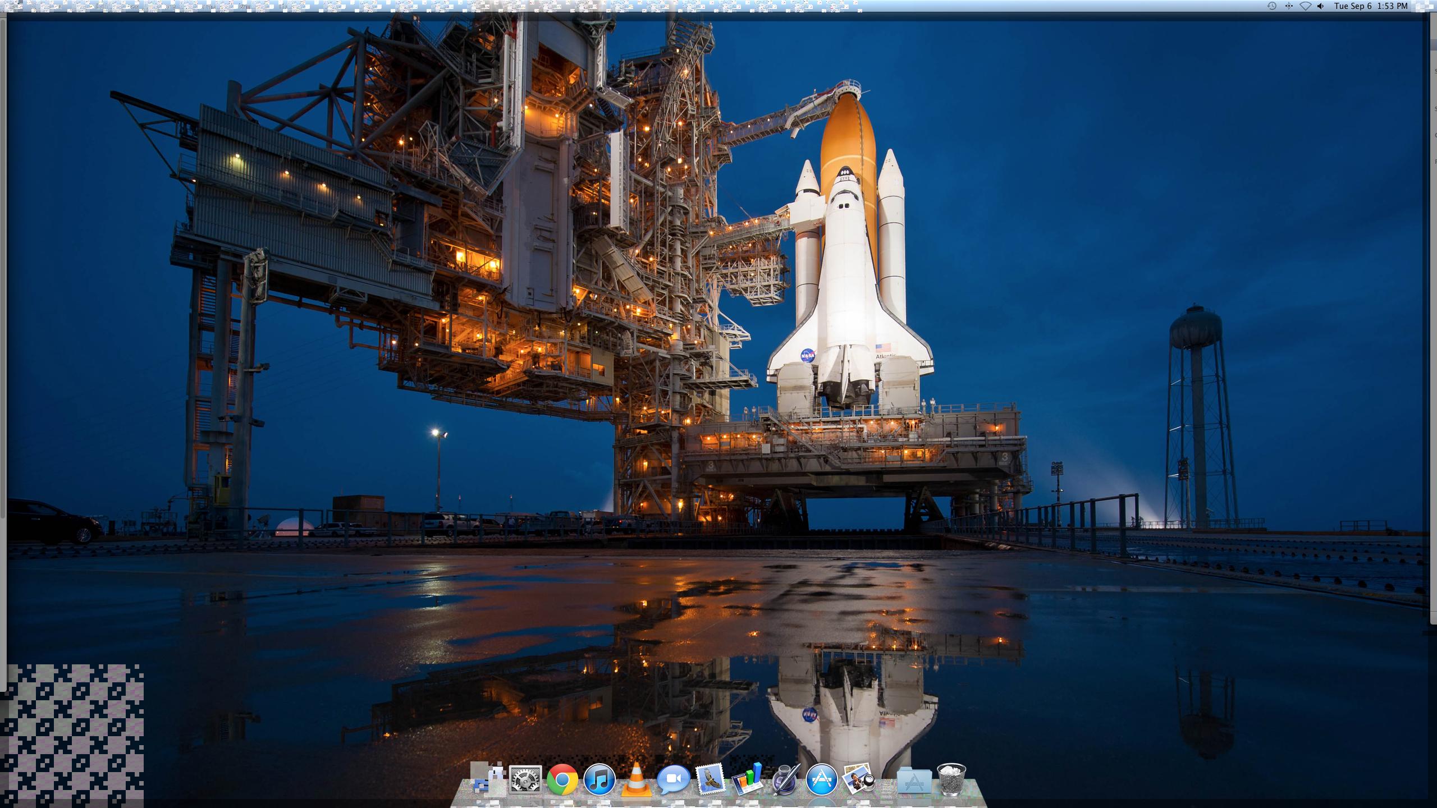Click the glitched checkered patch on the desktop

point(72,735)
